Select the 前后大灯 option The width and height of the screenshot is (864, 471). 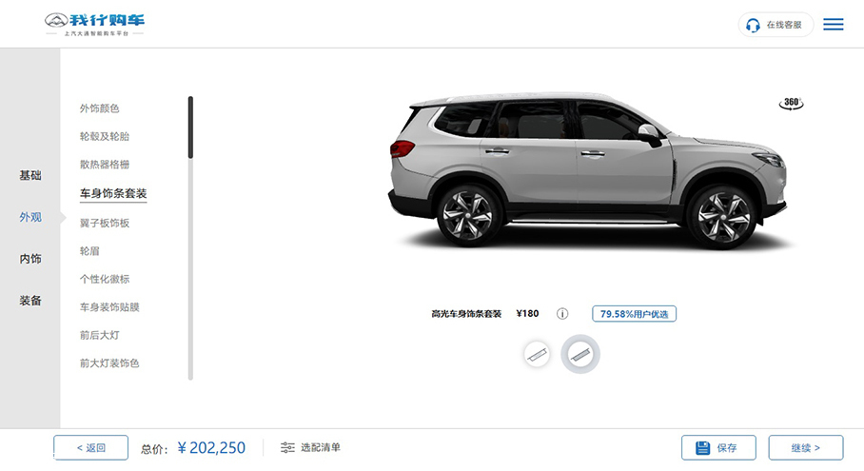click(x=99, y=335)
